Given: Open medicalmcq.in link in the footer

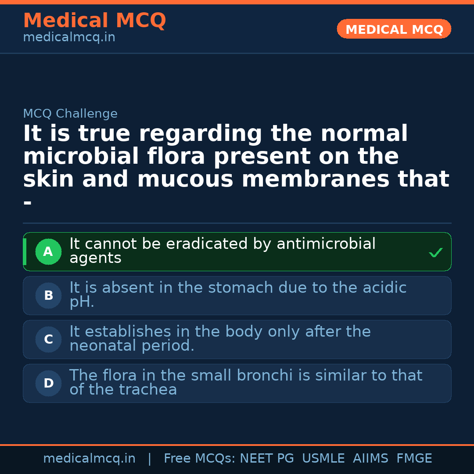Looking at the screenshot, I should point(89,459).
